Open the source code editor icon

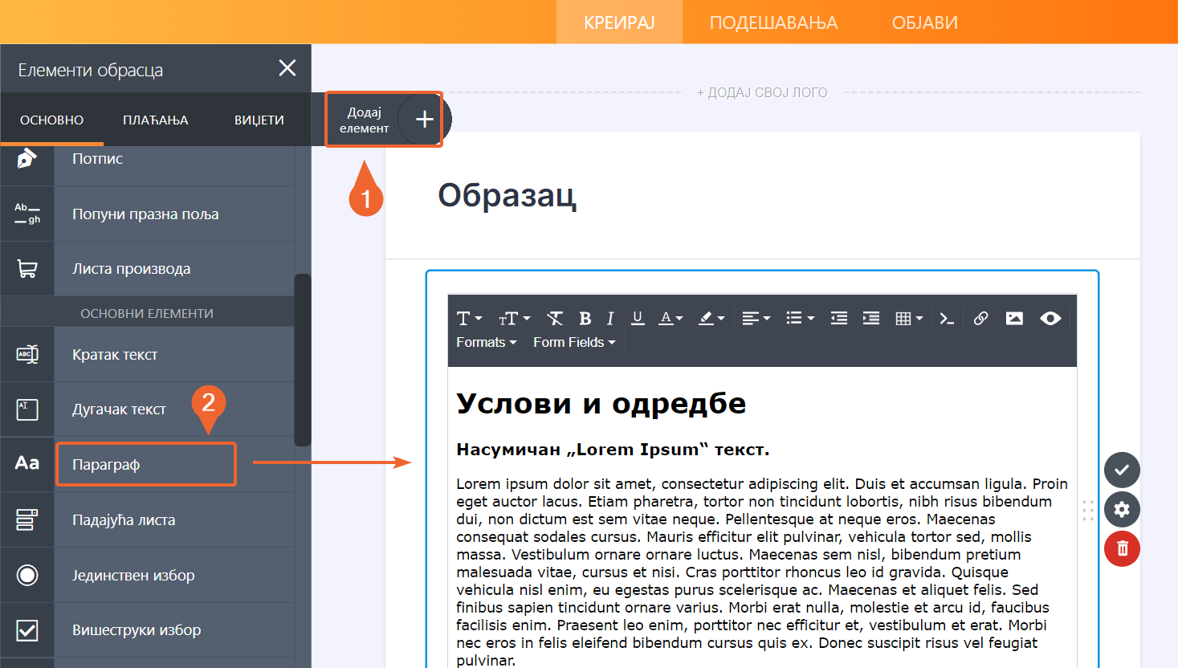[947, 319]
